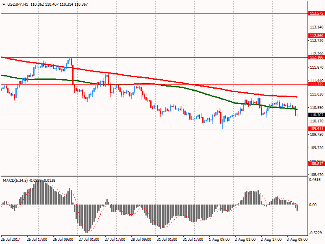Click the 112.720 price scale value

316,41
